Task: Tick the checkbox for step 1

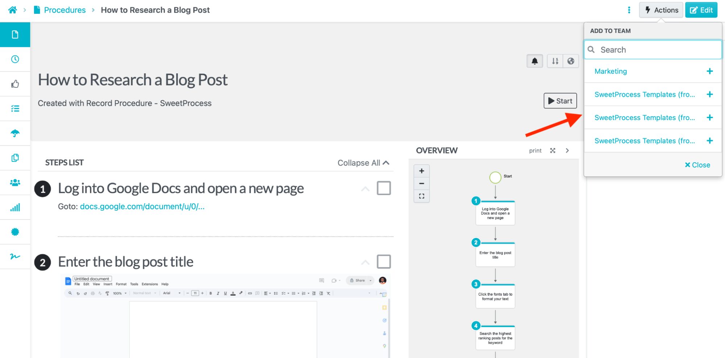Action: pos(384,188)
